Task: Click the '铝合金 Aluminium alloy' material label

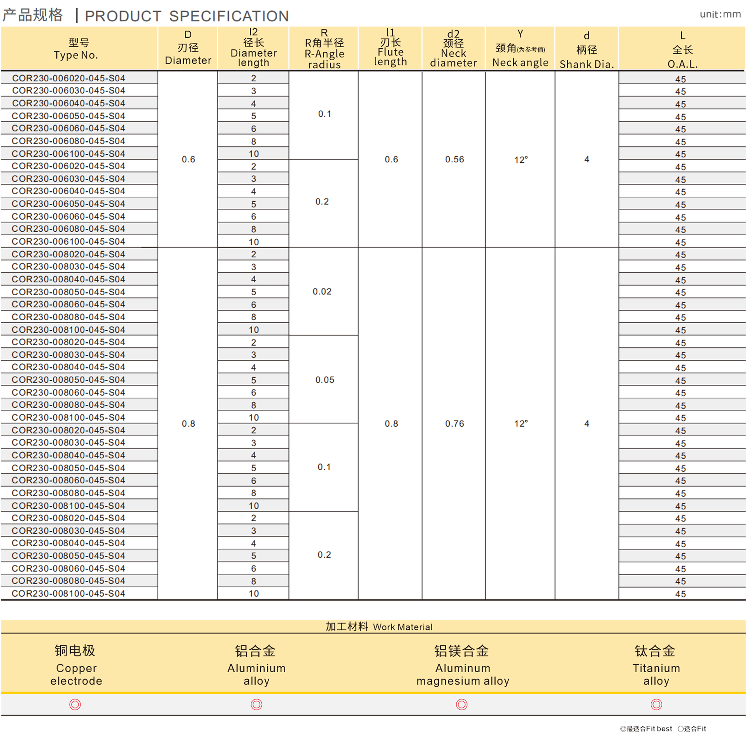Action: tap(256, 665)
